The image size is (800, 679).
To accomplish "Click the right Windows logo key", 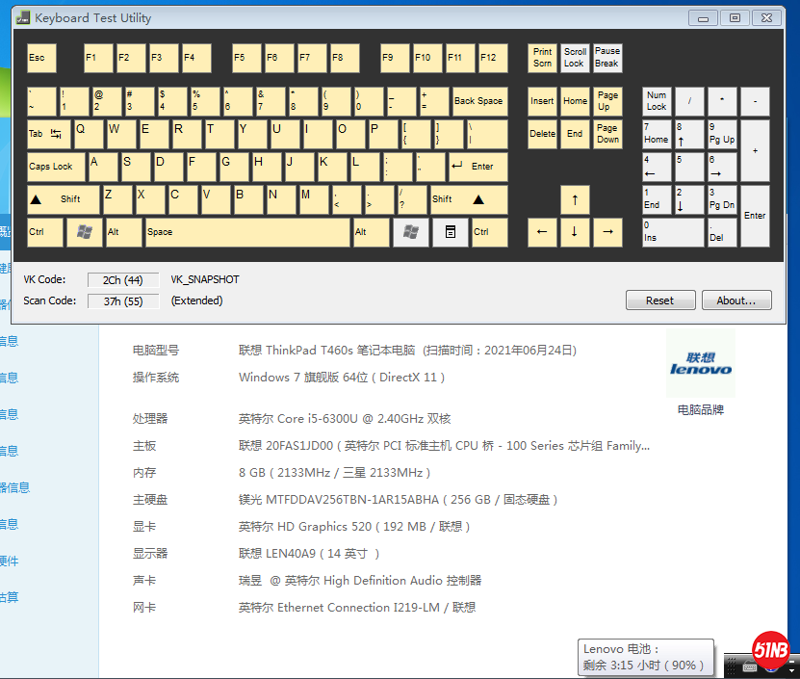I will click(x=411, y=232).
